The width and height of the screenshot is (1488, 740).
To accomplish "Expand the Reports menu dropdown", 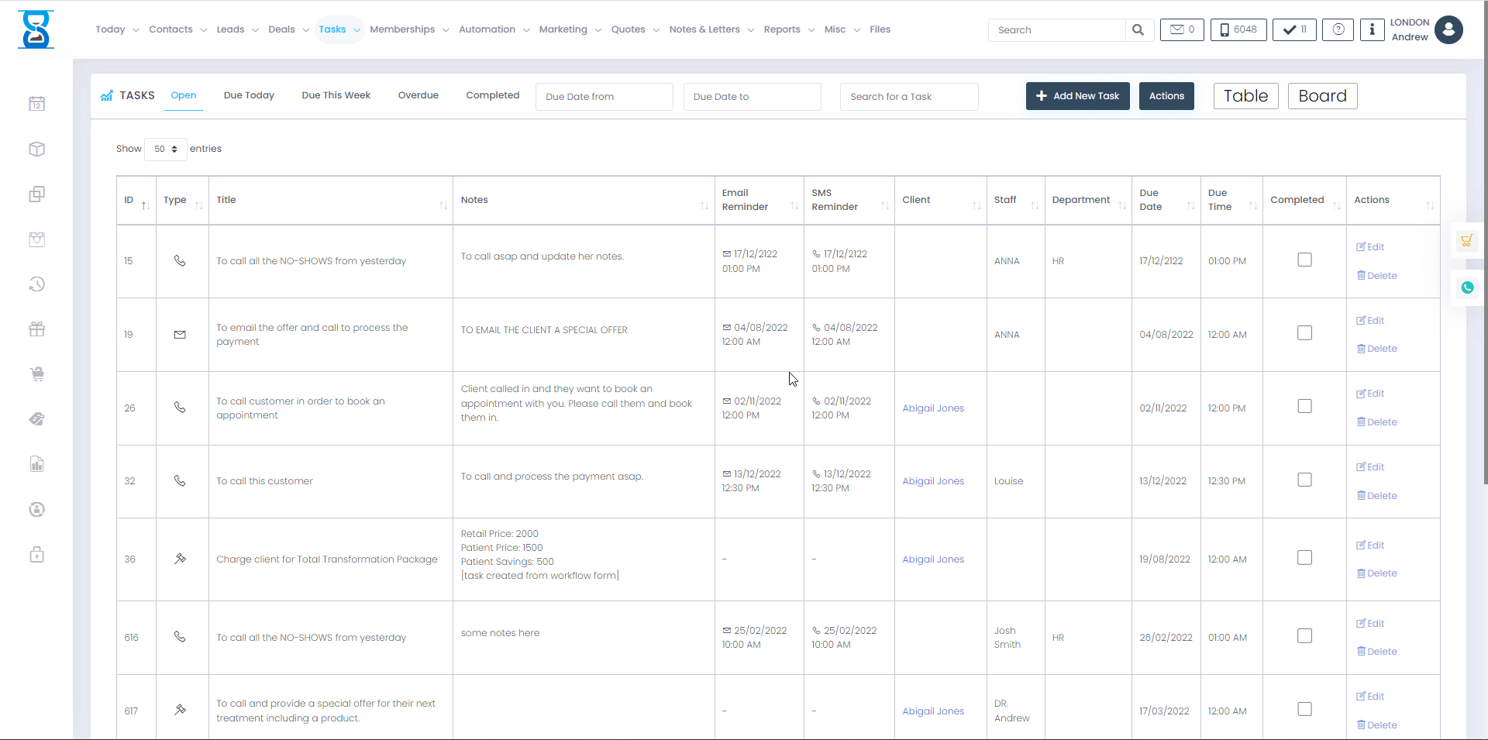I will 788,29.
